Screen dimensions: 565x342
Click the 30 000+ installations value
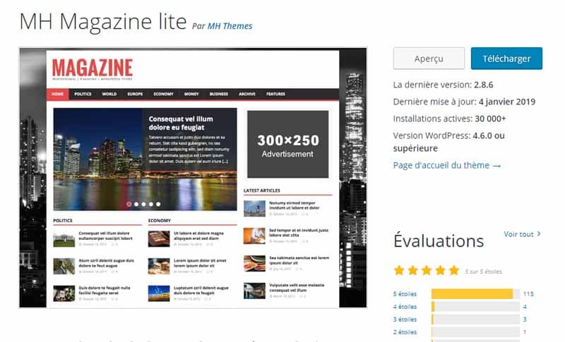pos(490,118)
